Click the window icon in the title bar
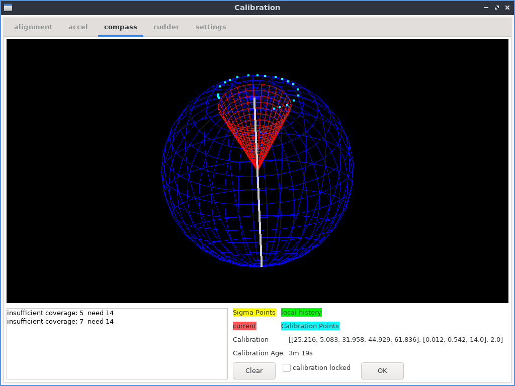Image resolution: width=515 pixels, height=386 pixels. click(8, 8)
